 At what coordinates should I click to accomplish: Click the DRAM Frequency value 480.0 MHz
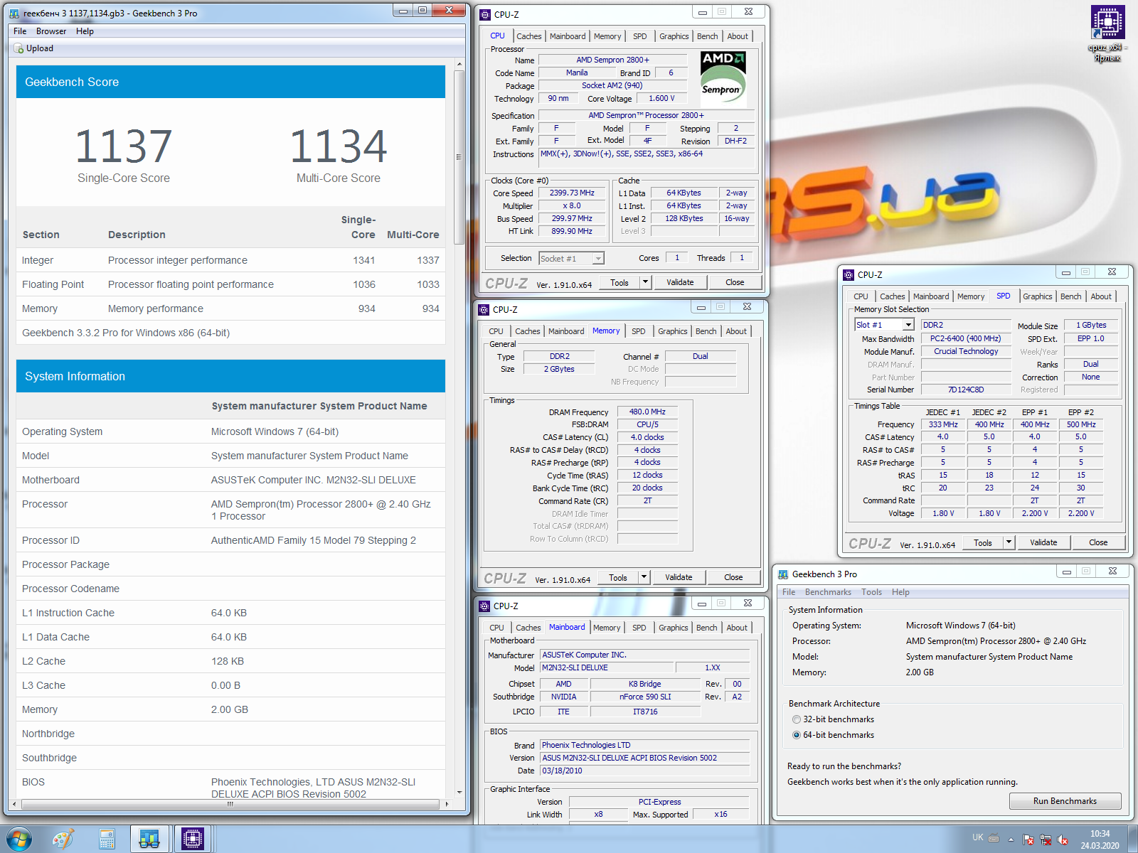[x=647, y=412]
